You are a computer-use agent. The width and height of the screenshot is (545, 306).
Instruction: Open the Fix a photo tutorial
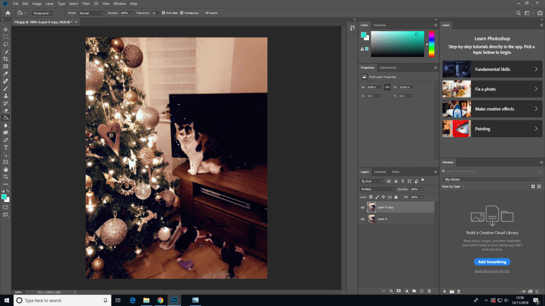492,89
